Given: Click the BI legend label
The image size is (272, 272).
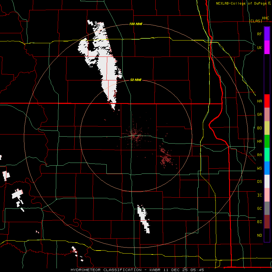Looking at the screenshot, I should tap(259, 222).
